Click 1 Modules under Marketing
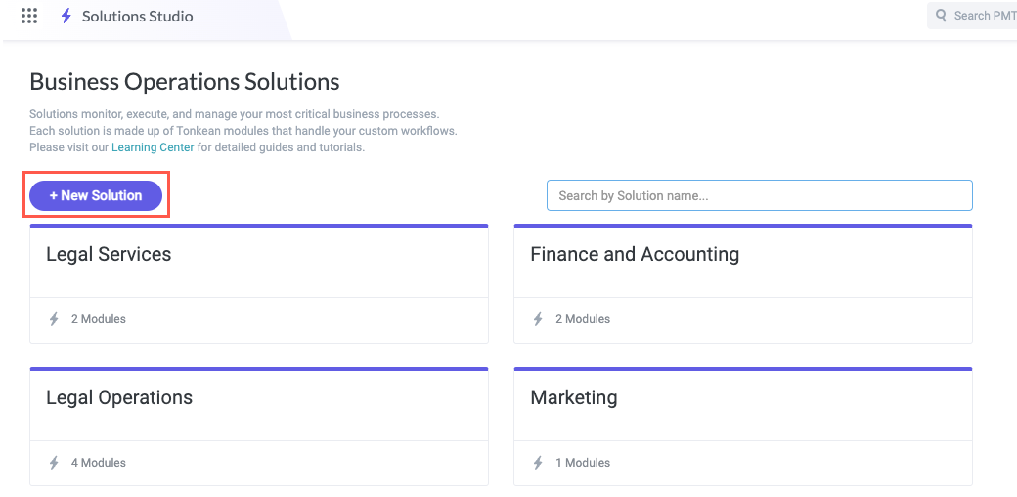This screenshot has width=1017, height=497. tap(583, 463)
